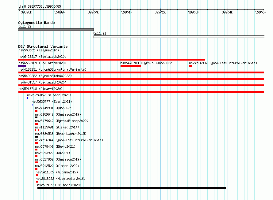The height and width of the screenshot is (200, 273).
Task: Open nsv4526937 (gnomADStructuralVariants) label
Action: point(223,63)
